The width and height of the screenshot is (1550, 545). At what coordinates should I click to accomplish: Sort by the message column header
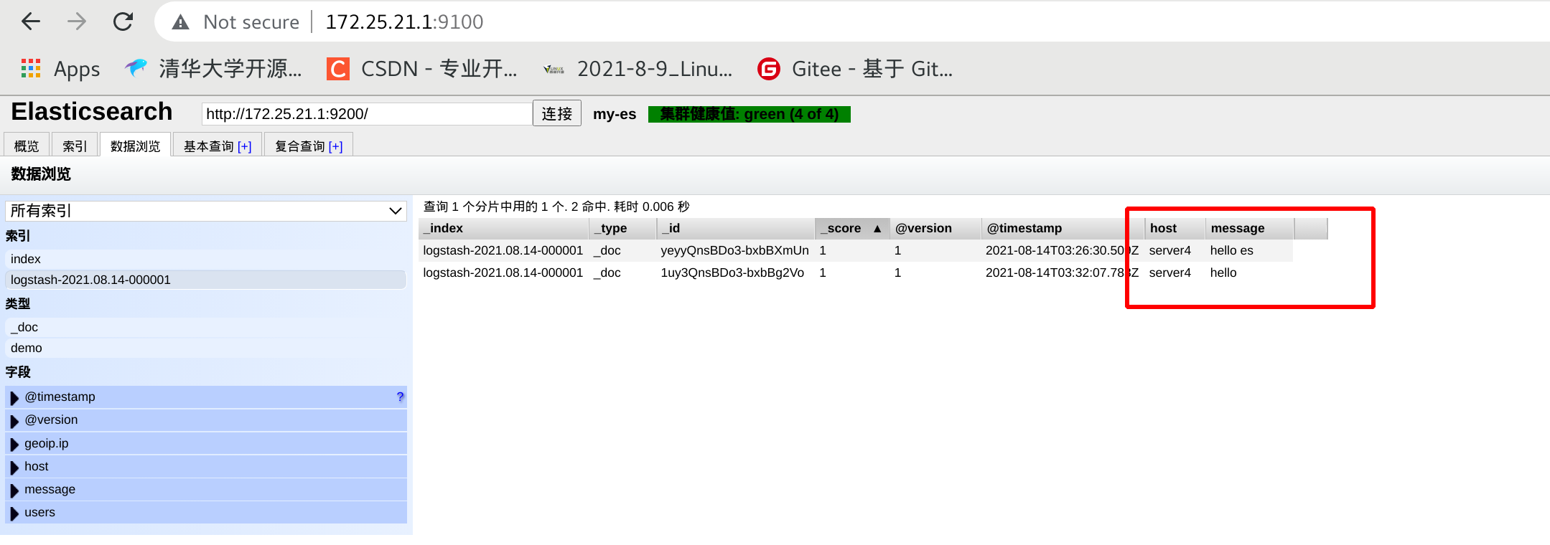(x=1250, y=228)
